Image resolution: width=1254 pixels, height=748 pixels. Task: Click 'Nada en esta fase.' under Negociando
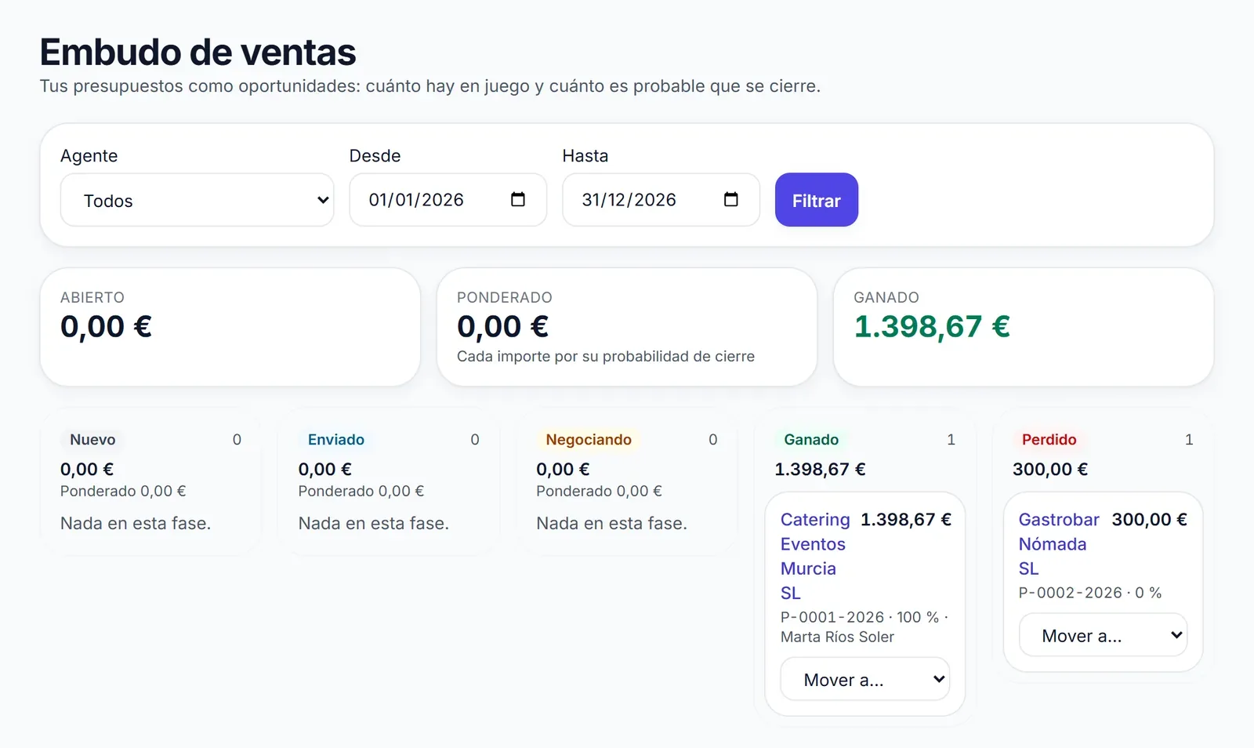611,523
